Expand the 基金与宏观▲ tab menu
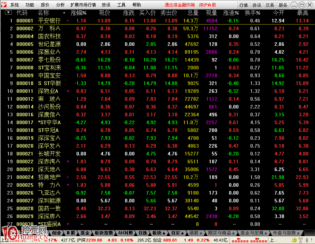The image size is (315, 244). [x=254, y=233]
